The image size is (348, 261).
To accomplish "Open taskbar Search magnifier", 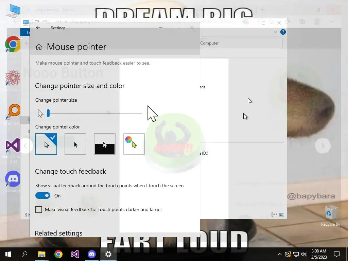I will [x=24, y=254].
